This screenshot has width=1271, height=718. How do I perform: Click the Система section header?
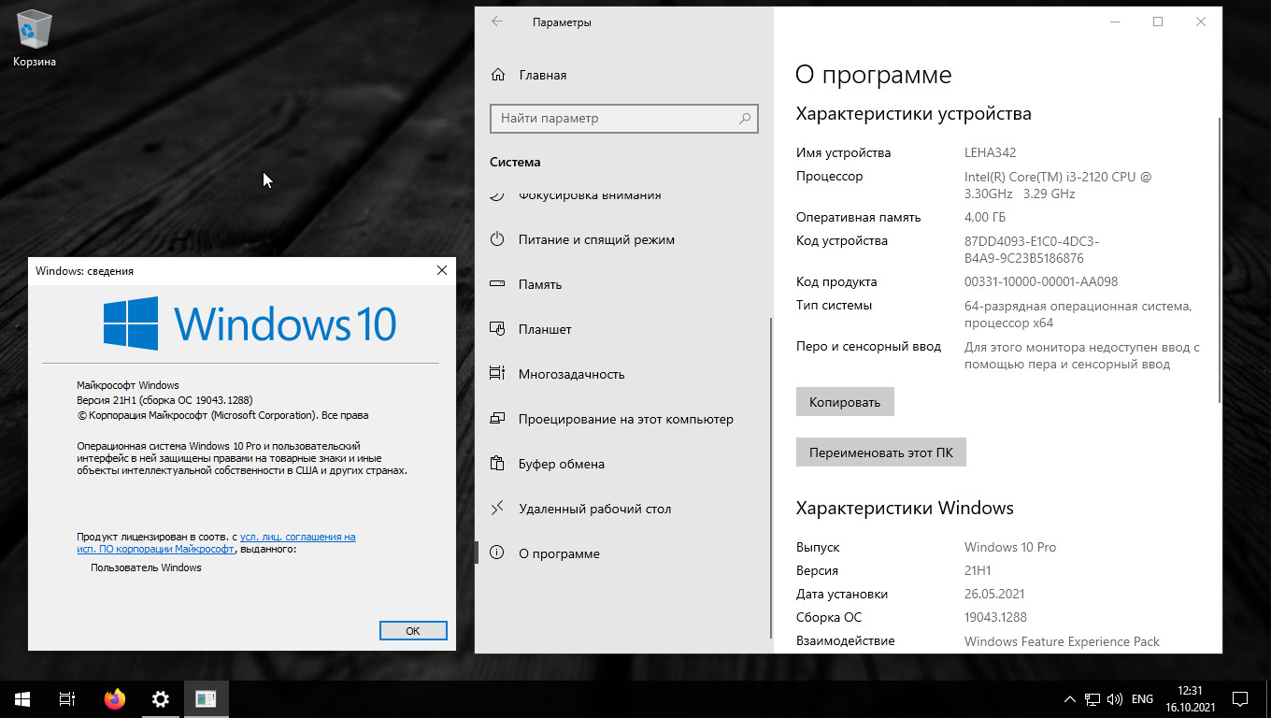tap(515, 162)
